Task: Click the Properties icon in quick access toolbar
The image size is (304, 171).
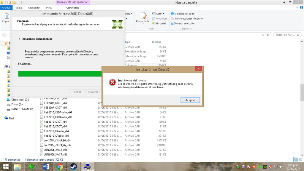Action: (9, 2)
